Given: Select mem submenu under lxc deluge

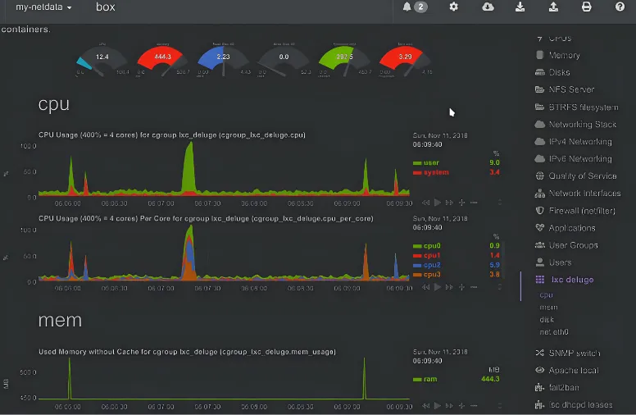Looking at the screenshot, I should (x=548, y=308).
